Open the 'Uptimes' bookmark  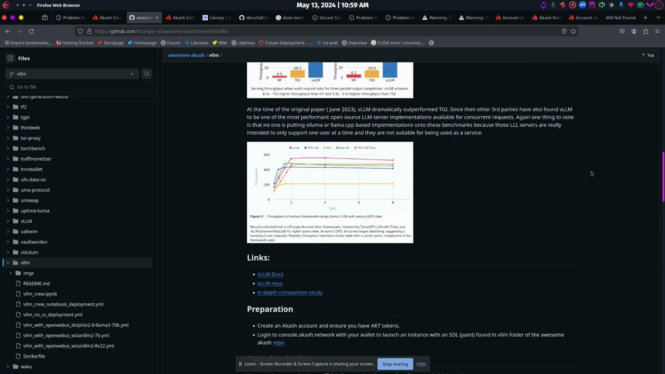click(x=243, y=43)
